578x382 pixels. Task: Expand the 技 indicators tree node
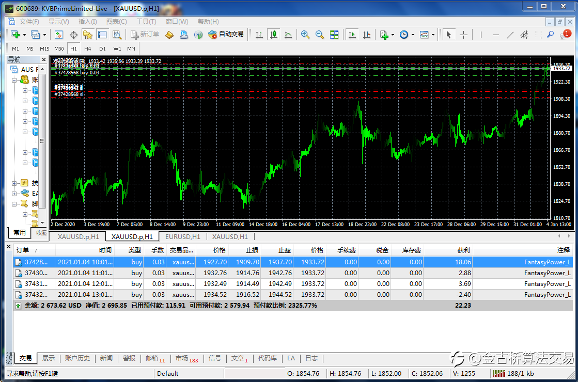coord(14,183)
